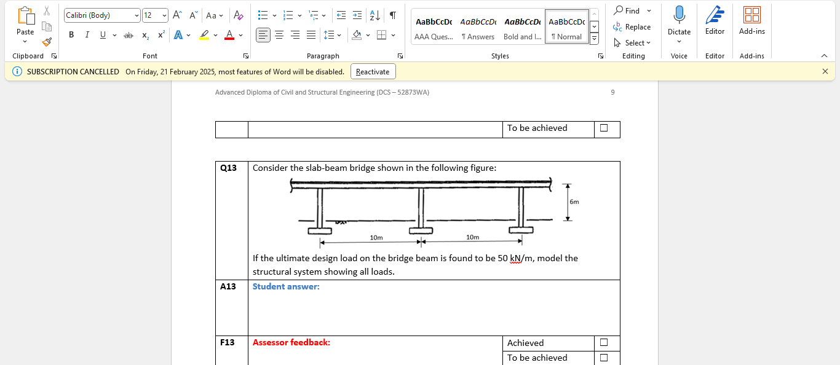The height and width of the screenshot is (365, 840).
Task: Apply text highlight color
Action: pos(204,35)
